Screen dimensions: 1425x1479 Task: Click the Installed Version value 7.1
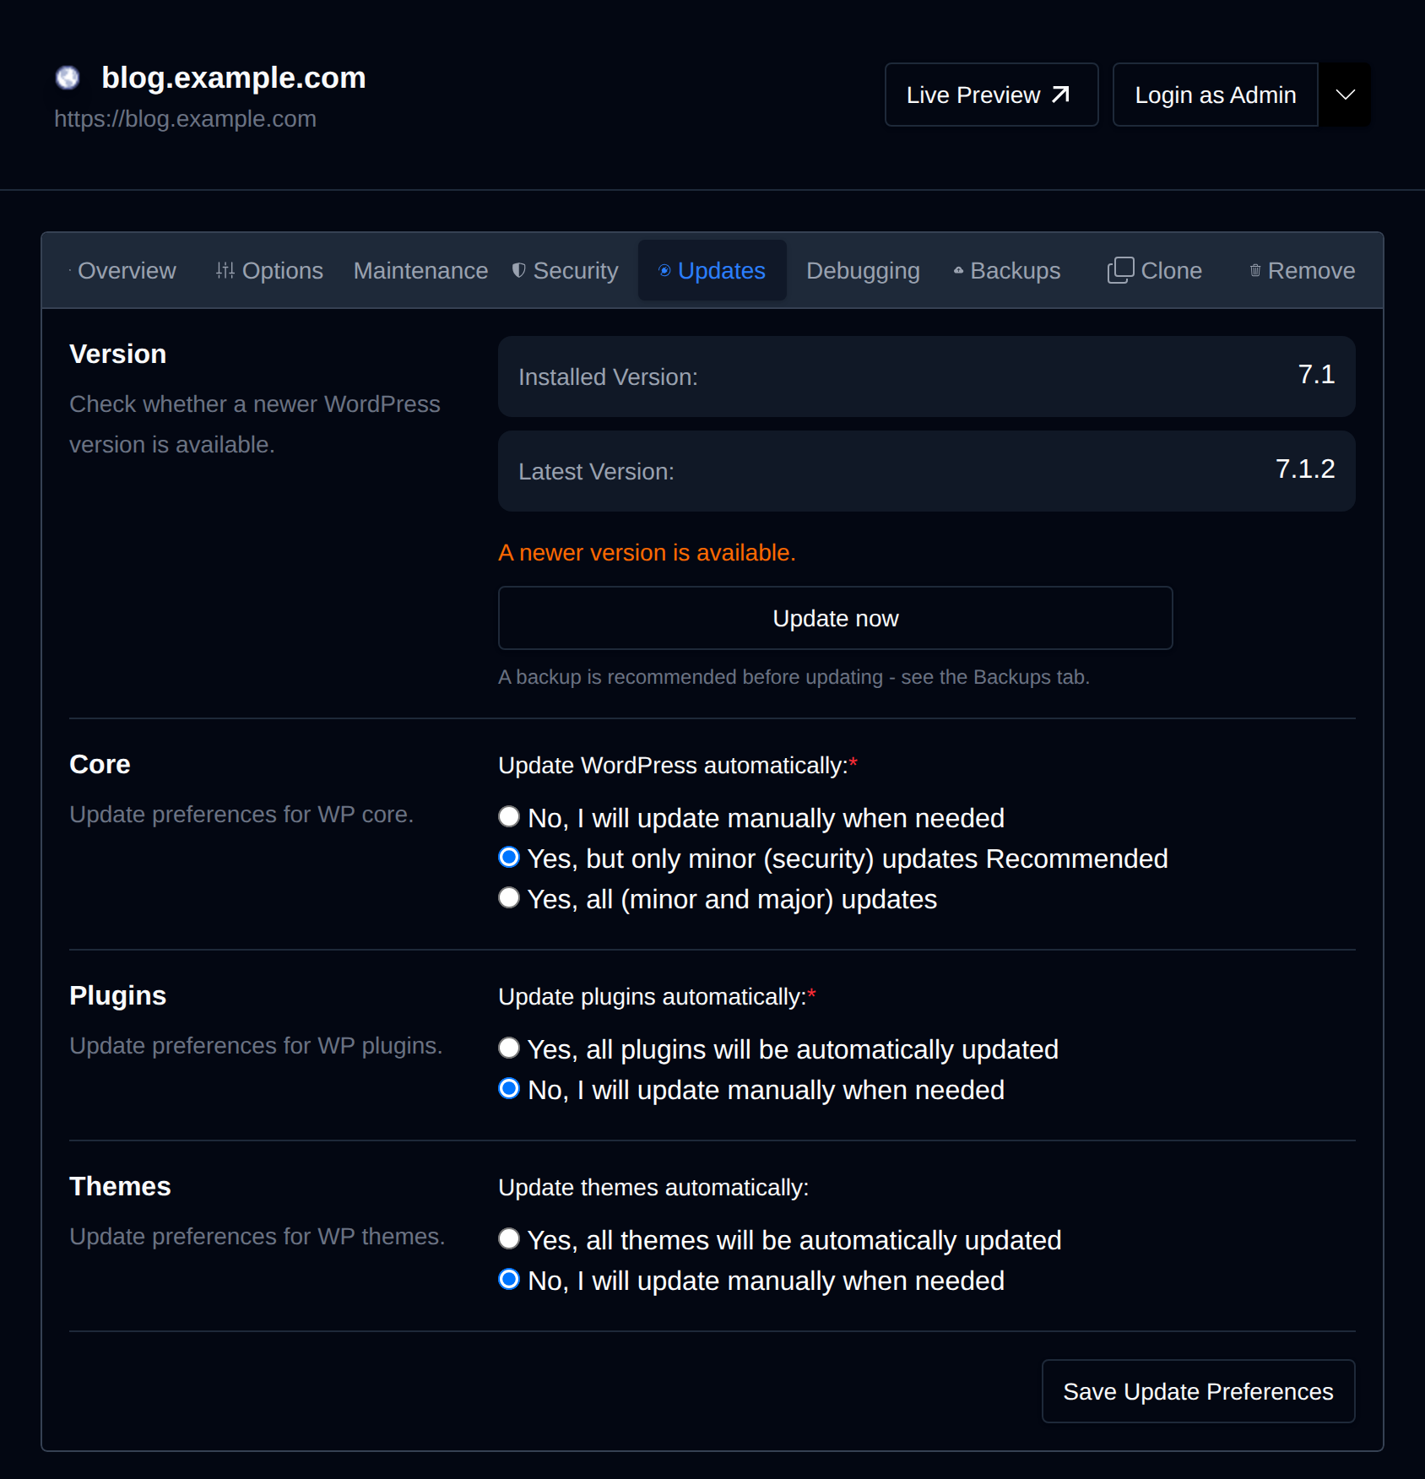[x=1316, y=375]
